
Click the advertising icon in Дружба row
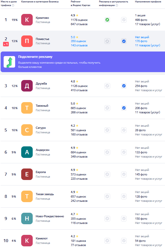pos(107,86)
